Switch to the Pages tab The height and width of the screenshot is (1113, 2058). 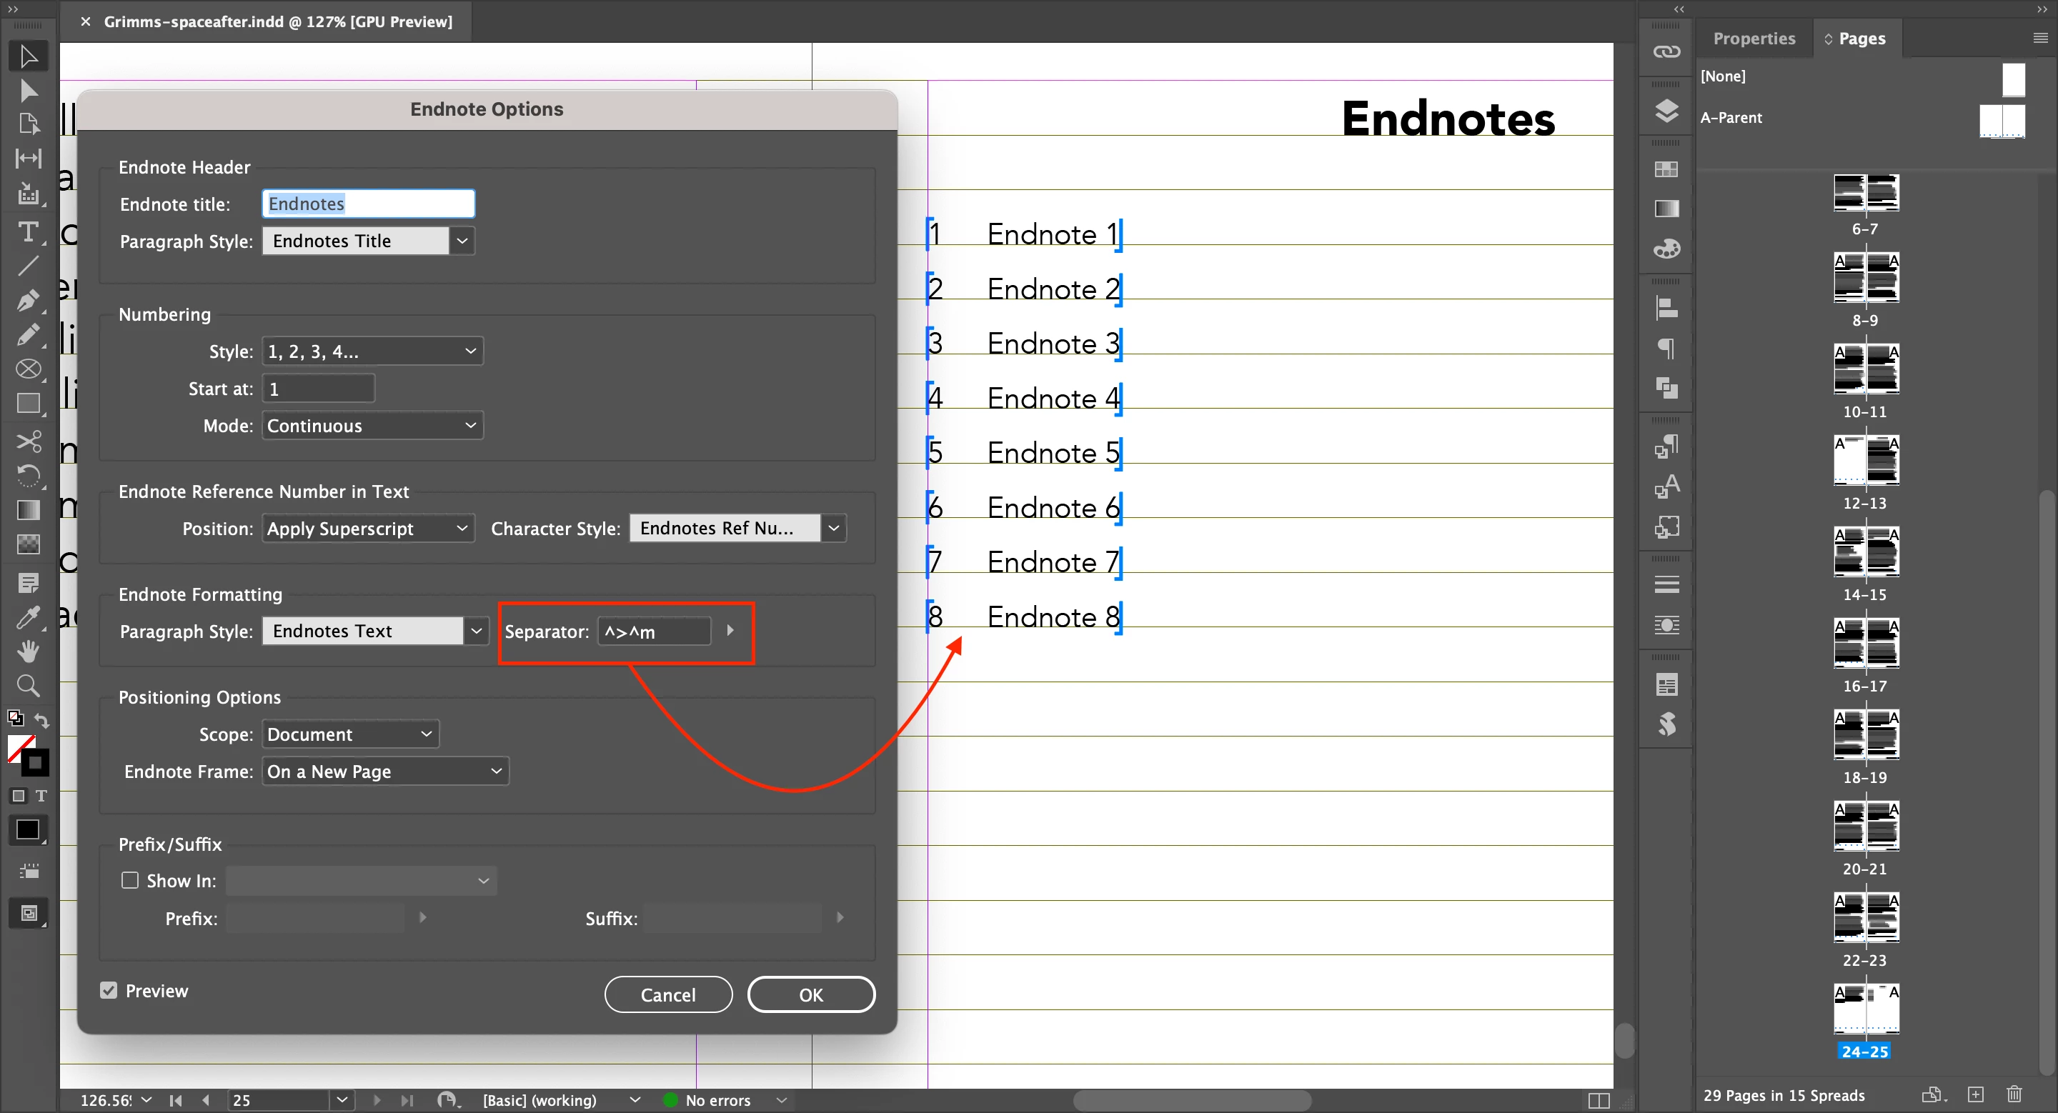1861,39
